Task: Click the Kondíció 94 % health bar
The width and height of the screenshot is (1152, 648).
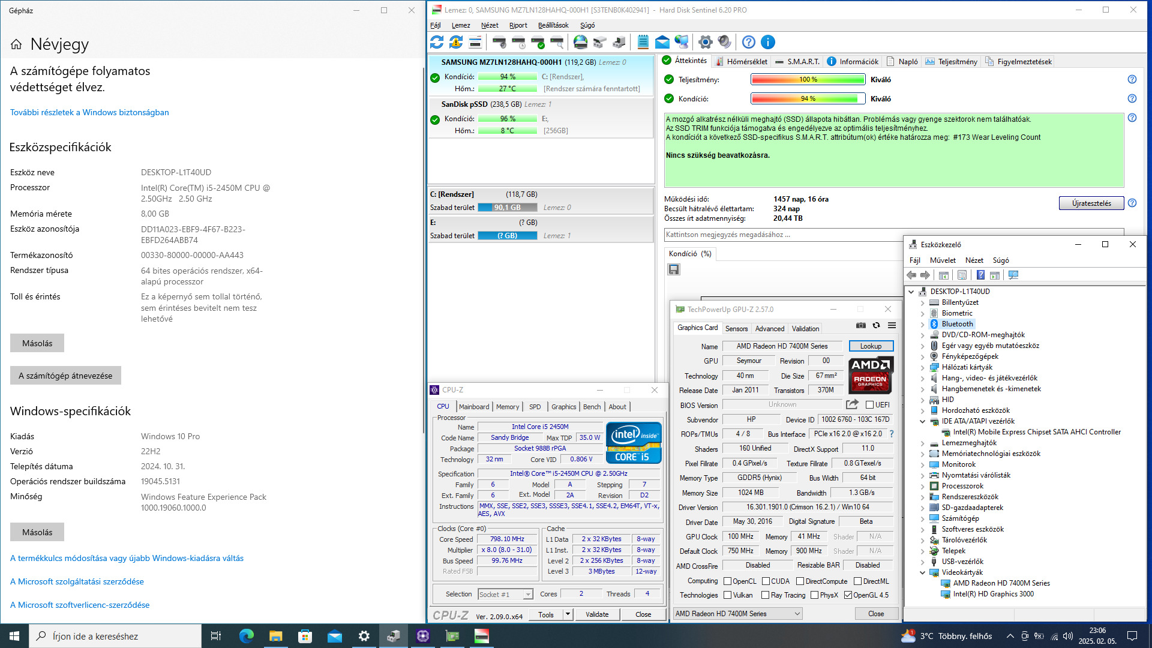Action: pyautogui.click(x=807, y=98)
